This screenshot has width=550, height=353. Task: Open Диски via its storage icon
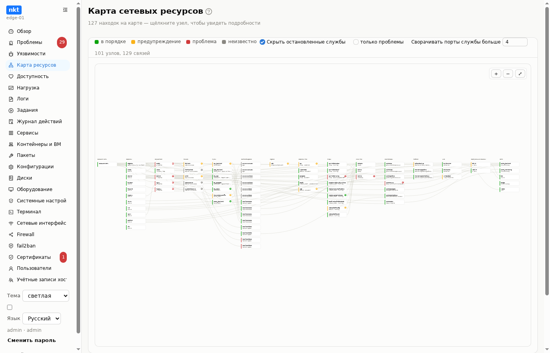(x=11, y=178)
